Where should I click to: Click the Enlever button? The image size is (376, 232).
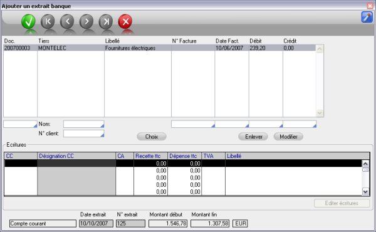click(253, 137)
